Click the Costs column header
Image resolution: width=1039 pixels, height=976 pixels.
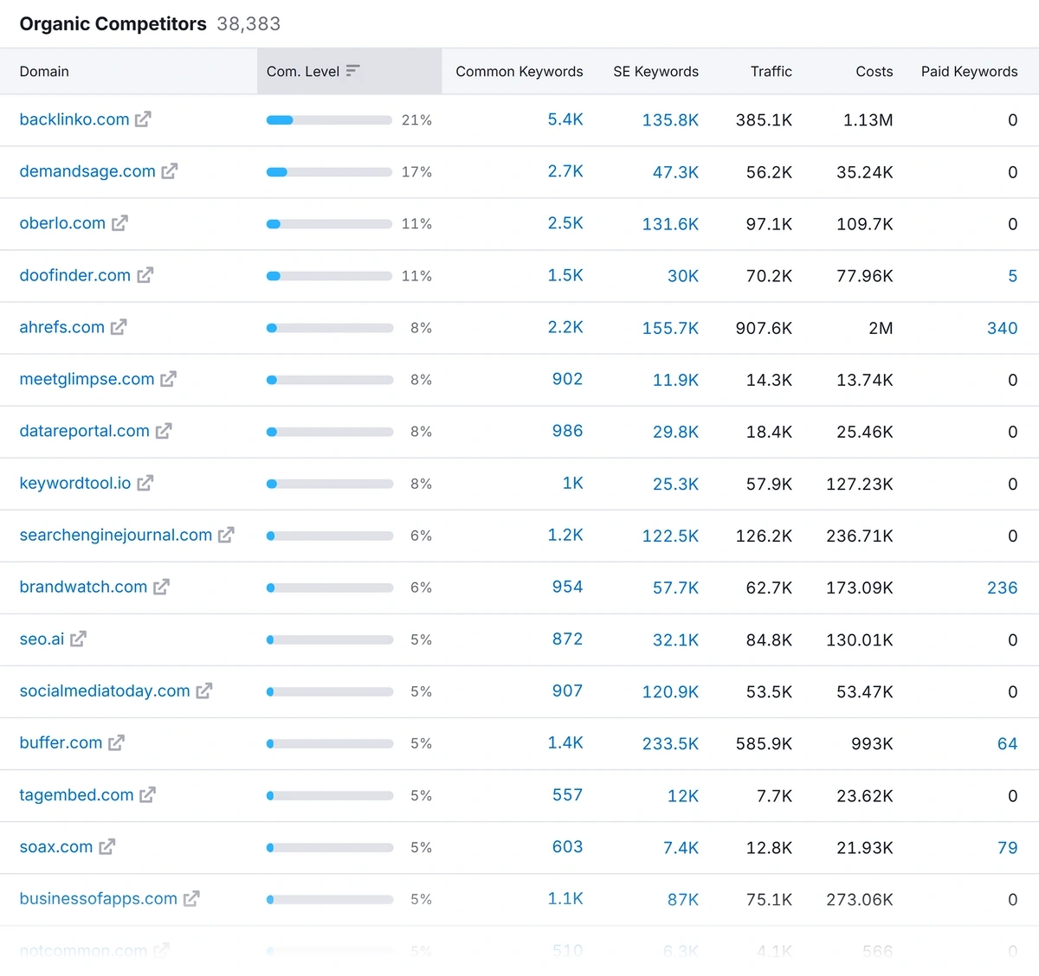(x=874, y=71)
